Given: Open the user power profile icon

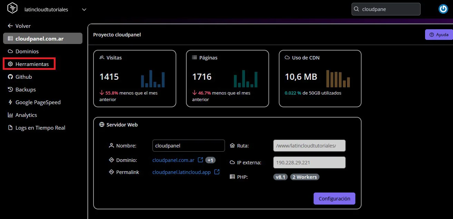Looking at the screenshot, I should pyautogui.click(x=443, y=9).
